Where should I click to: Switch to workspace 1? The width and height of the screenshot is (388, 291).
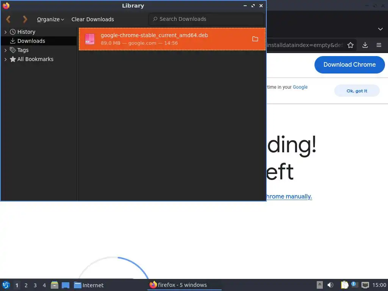pyautogui.click(x=17, y=285)
